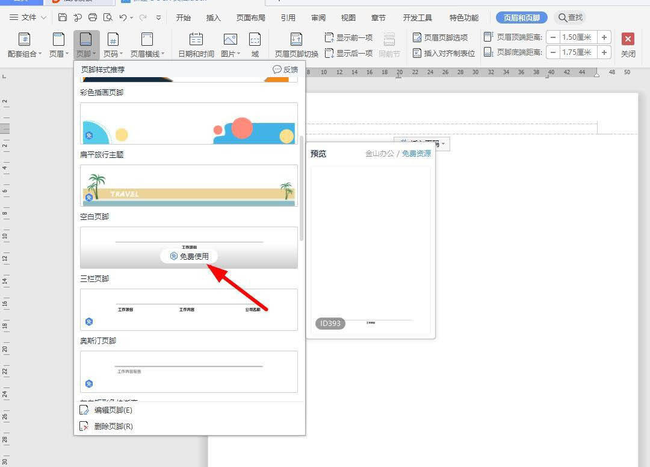Viewport: 650px width, 467px height.
Task: Click Insert Alignment Tab (插入对齐制表位)
Action: pos(444,53)
